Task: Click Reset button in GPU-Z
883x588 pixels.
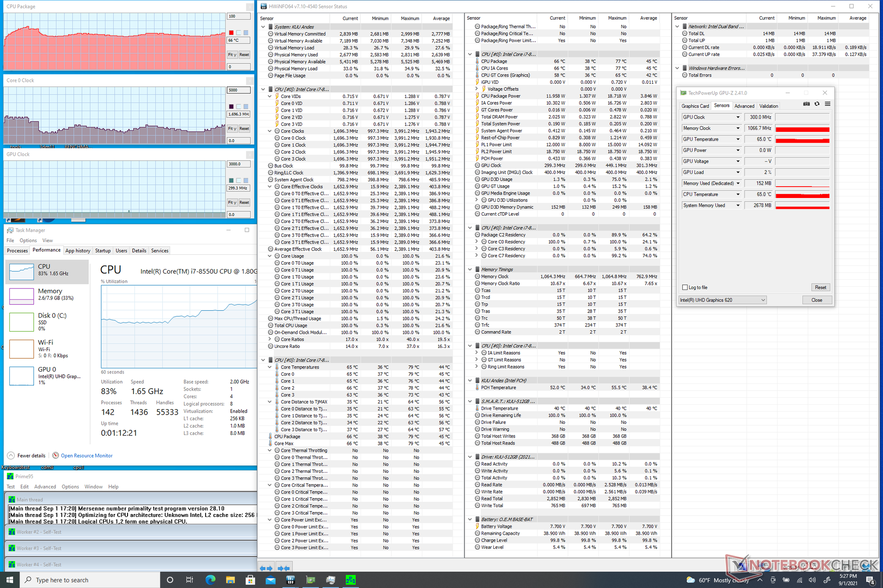Action: point(820,287)
